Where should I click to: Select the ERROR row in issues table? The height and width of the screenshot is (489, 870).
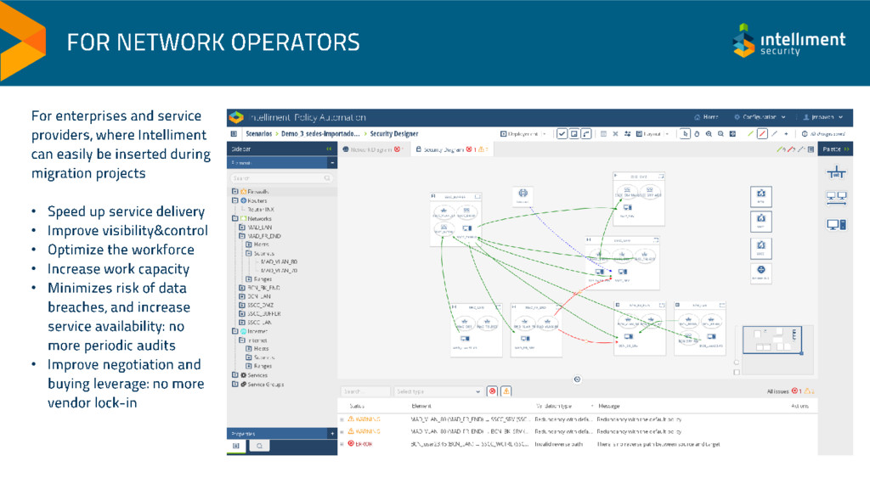click(577, 443)
